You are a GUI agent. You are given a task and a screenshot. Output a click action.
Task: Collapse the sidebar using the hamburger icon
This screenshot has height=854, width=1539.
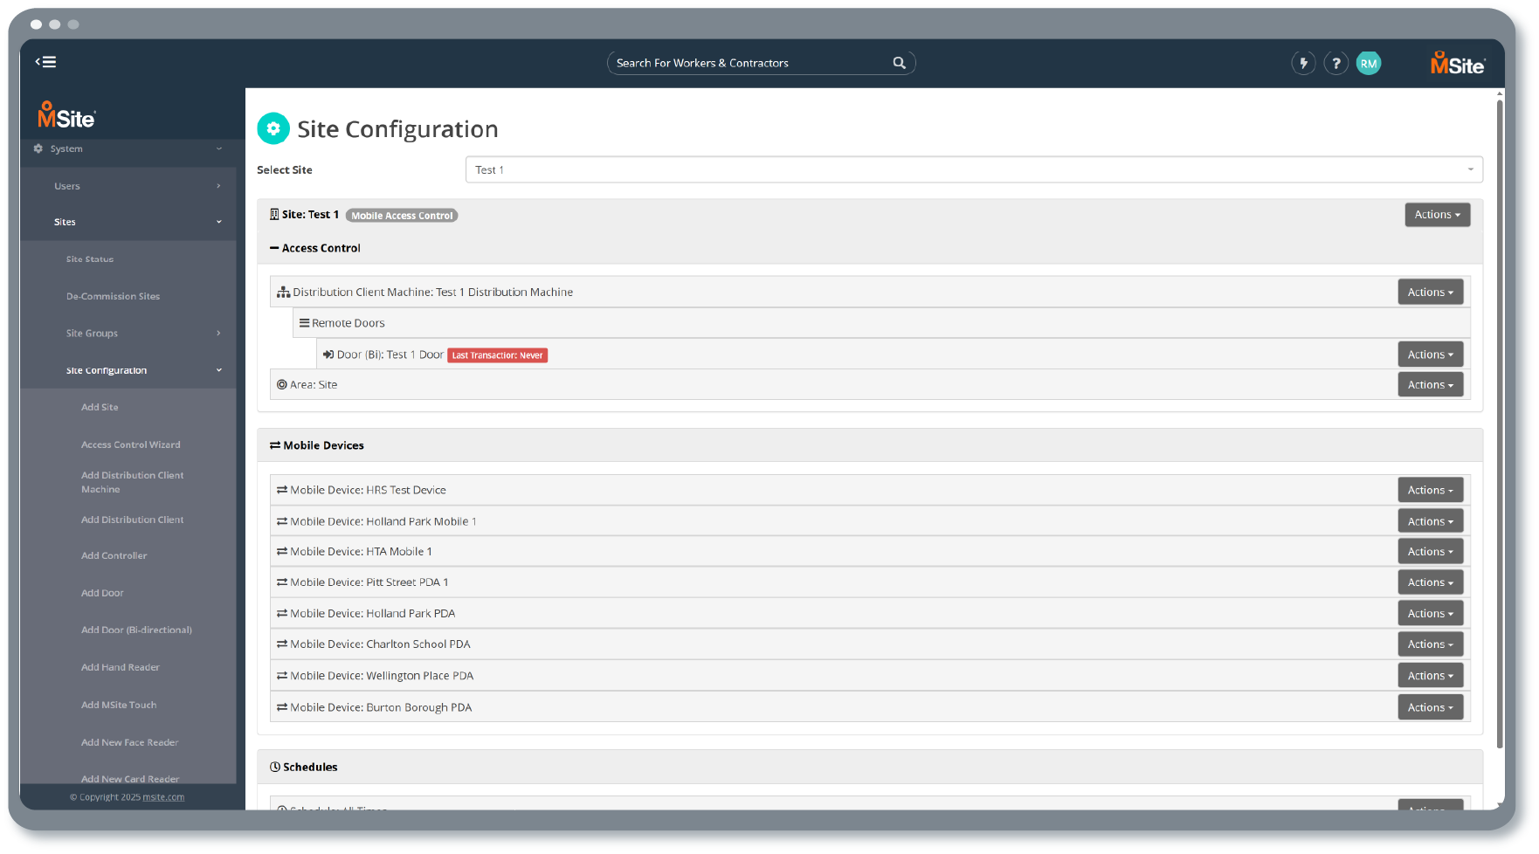pos(45,61)
